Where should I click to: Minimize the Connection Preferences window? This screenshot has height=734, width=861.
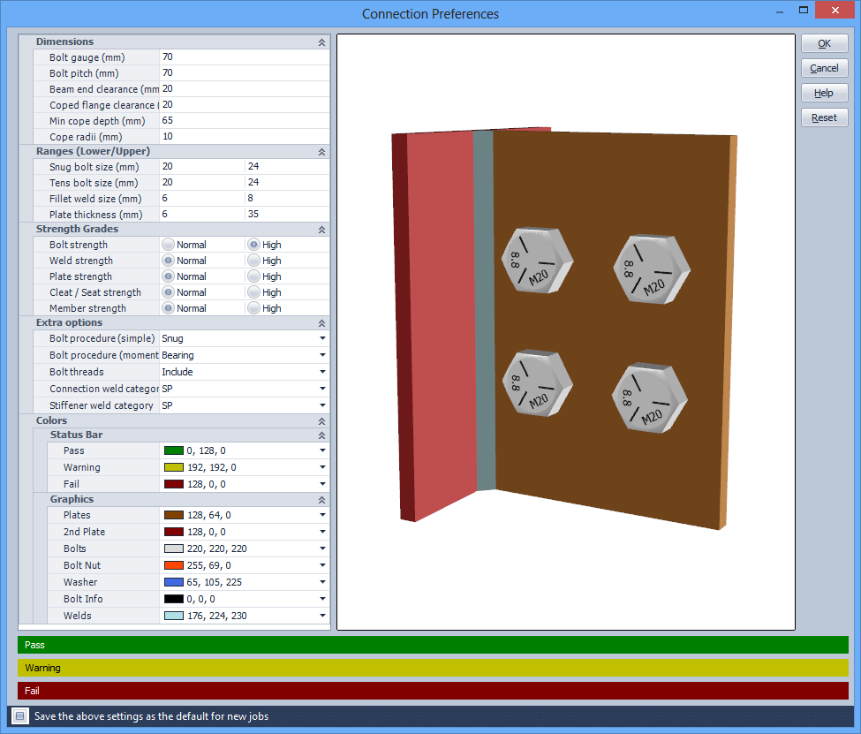[780, 11]
